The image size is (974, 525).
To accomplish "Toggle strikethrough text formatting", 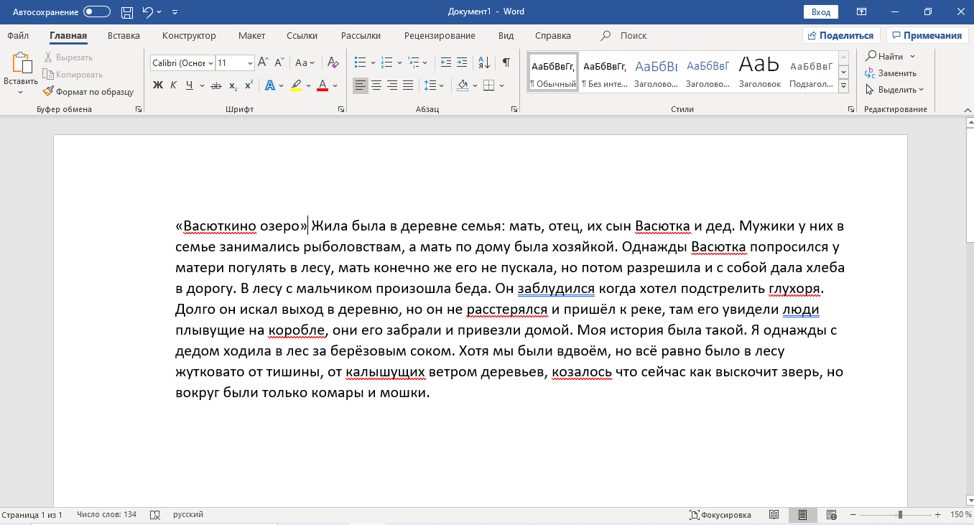I will click(215, 85).
